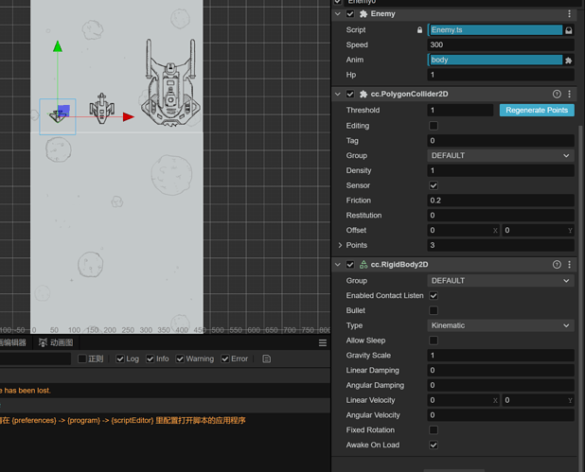Toggle RigidBody2D component enabled checkbox
This screenshot has height=472, width=585.
[350, 264]
